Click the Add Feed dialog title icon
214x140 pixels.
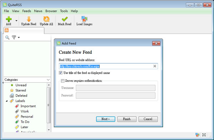point(58,43)
